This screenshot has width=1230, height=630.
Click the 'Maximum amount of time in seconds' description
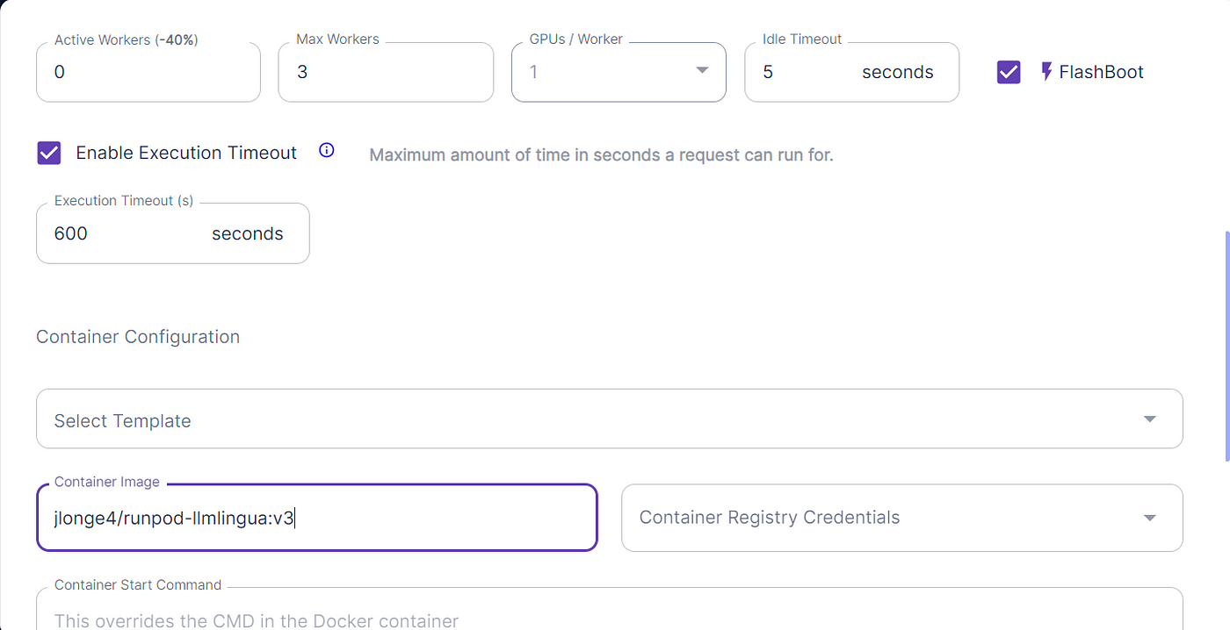[601, 155]
